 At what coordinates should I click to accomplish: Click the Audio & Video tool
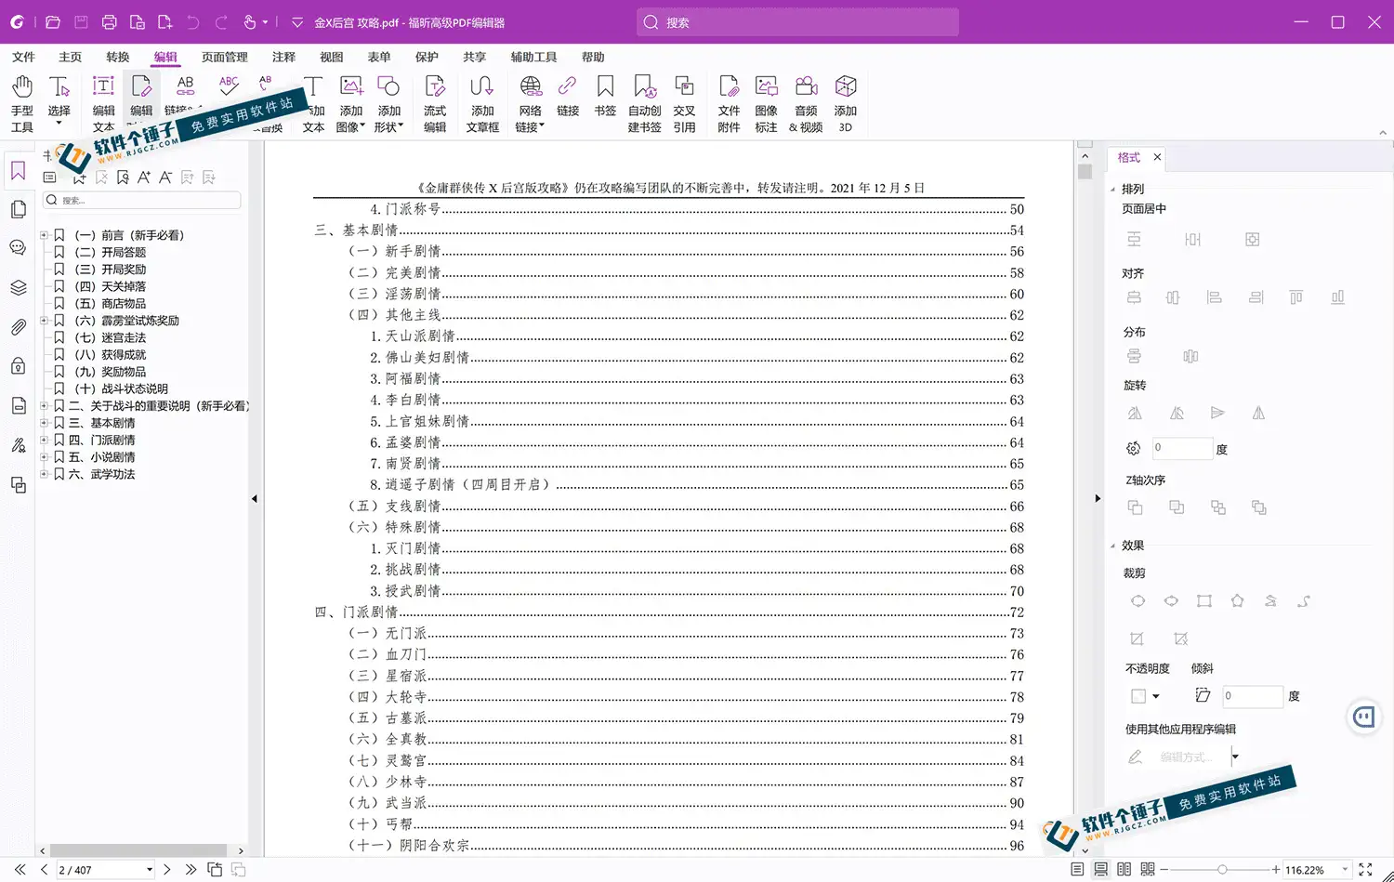point(806,103)
